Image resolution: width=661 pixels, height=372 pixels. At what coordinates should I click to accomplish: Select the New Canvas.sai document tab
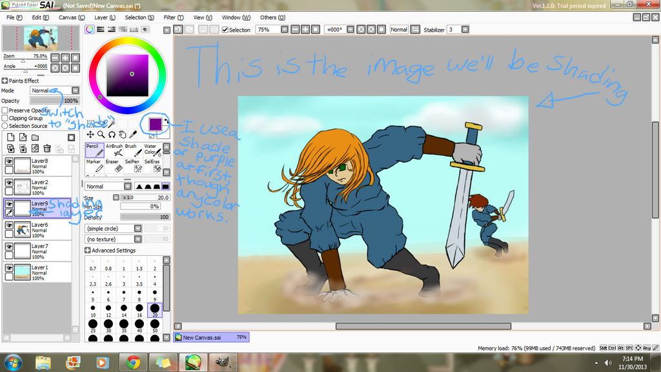pos(211,337)
